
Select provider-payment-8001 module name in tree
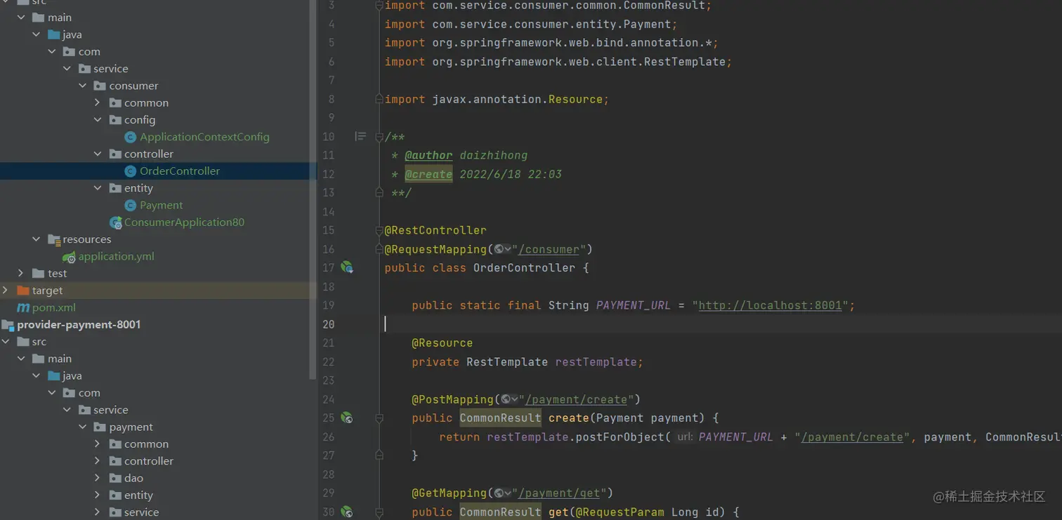[79, 325]
